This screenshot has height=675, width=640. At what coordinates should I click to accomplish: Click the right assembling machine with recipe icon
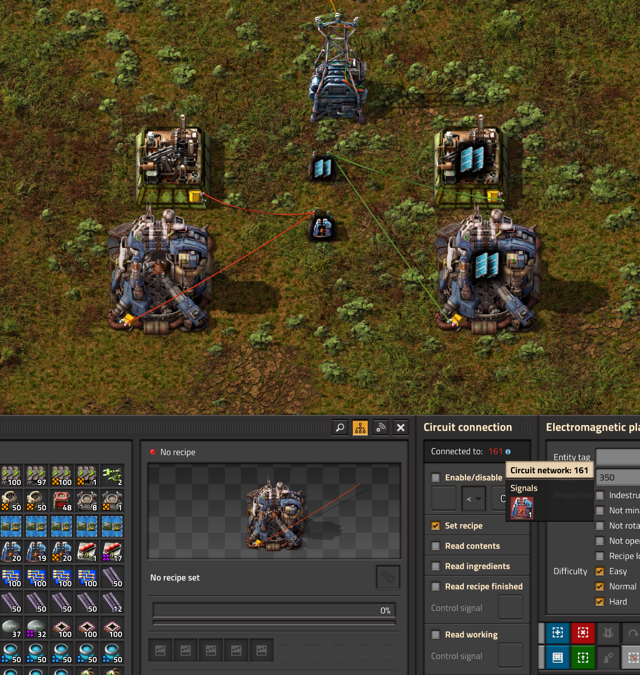click(471, 163)
